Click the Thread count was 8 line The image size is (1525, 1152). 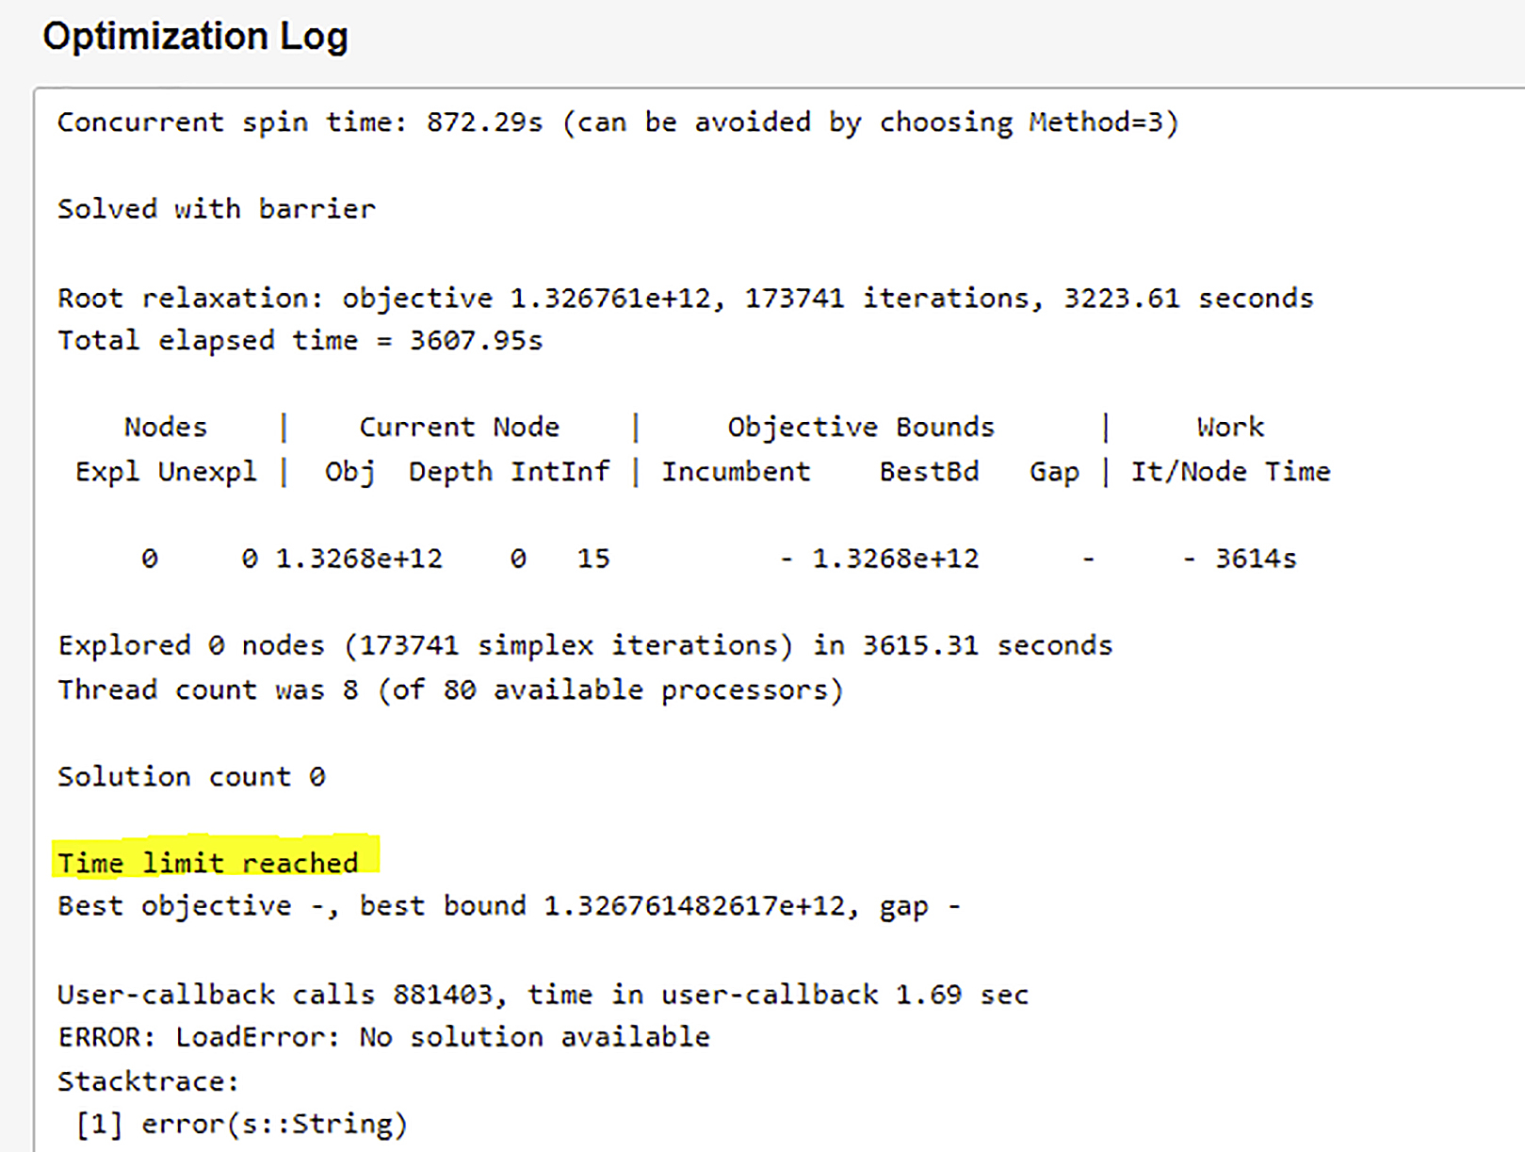click(449, 690)
